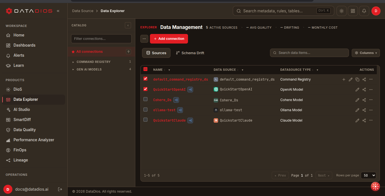Share default_command_registry_ds row

364,79
